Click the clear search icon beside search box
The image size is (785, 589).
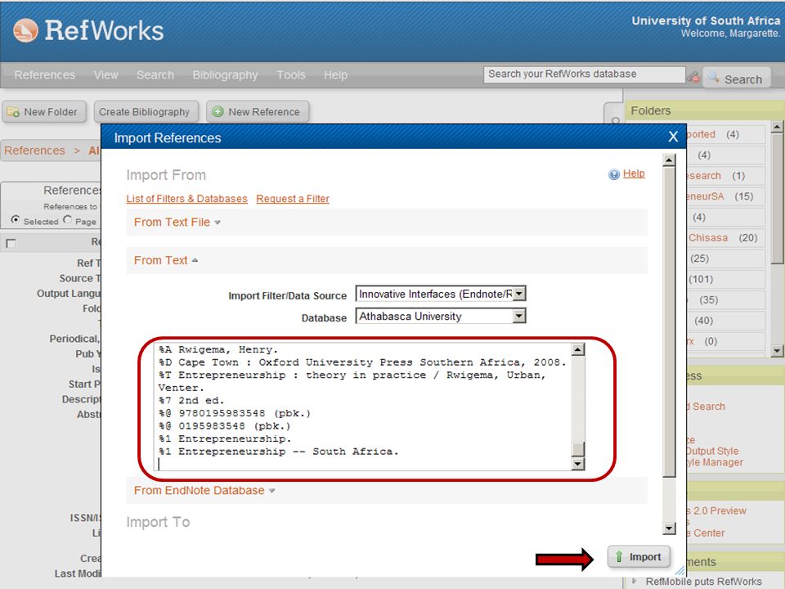(693, 77)
